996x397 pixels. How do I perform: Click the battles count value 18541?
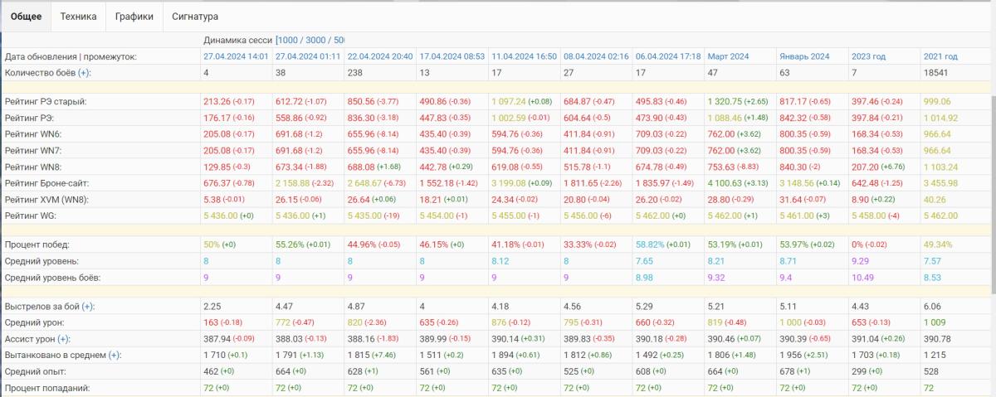click(936, 73)
